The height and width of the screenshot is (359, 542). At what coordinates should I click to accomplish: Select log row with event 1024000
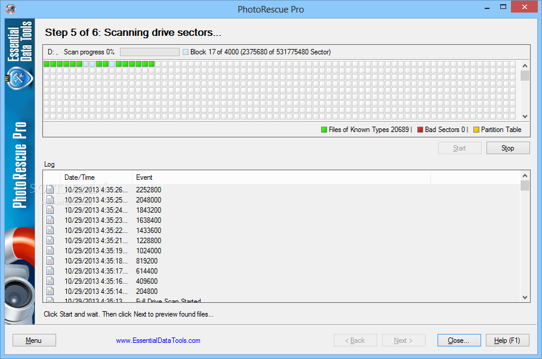[x=282, y=250]
